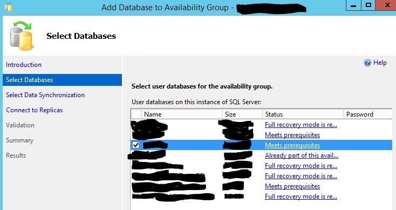The height and width of the screenshot is (210, 396).
Task: Click the title bar application icon
Action: click(8, 7)
